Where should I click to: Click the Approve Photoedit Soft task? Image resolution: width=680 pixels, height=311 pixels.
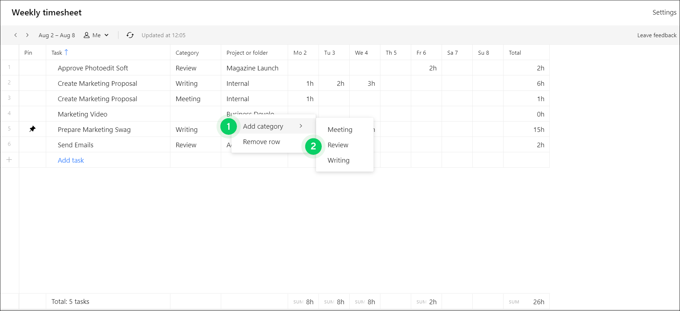[x=93, y=68]
